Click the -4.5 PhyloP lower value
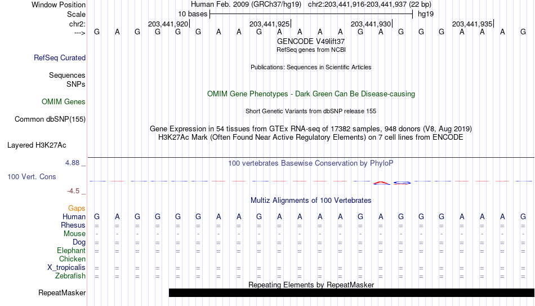535x306 pixels. coord(73,191)
